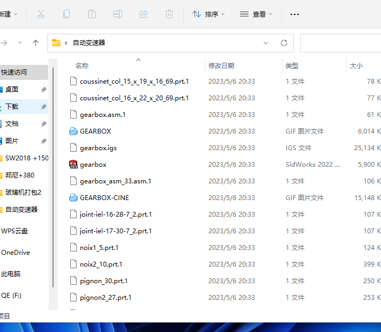
Task: Click the Cut scissors icon
Action: click(41, 14)
